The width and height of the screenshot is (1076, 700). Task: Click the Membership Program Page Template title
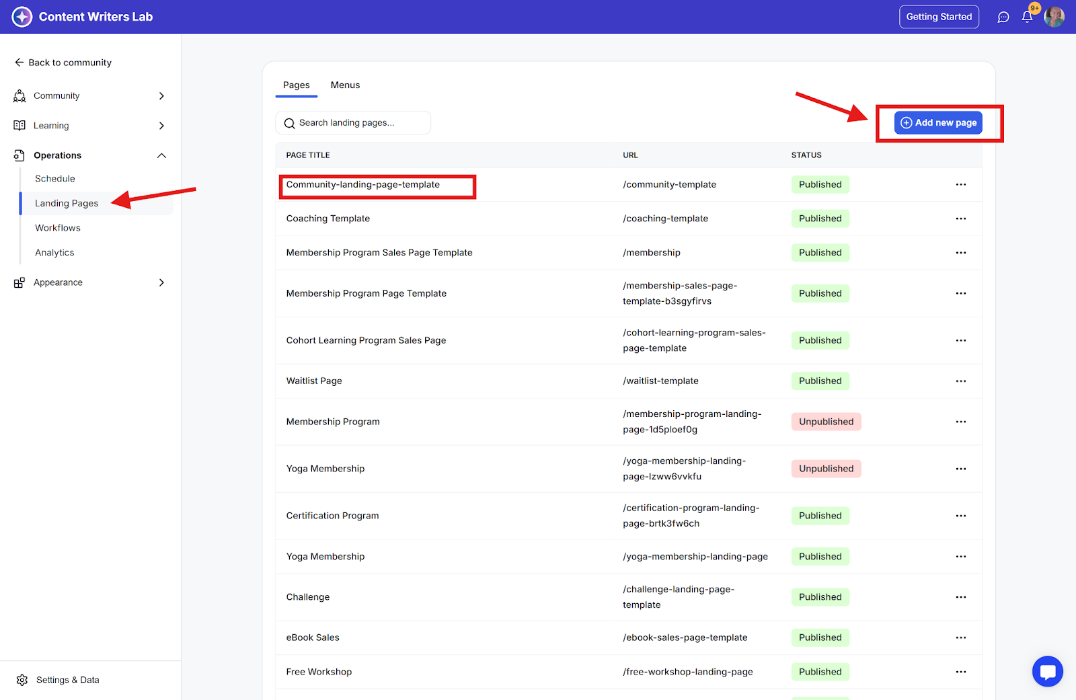[x=366, y=293]
